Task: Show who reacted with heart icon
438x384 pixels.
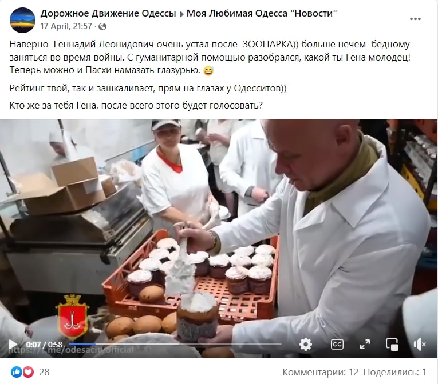Action: pyautogui.click(x=28, y=372)
